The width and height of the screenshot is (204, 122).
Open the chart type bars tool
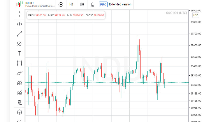tap(20, 24)
